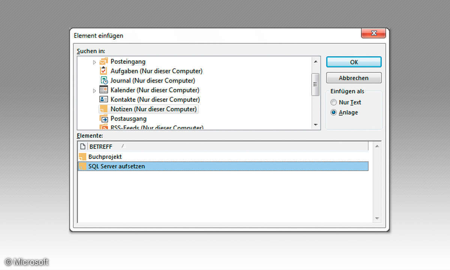
Task: Click the SQL Server aufsetzen note icon
Action: point(82,166)
